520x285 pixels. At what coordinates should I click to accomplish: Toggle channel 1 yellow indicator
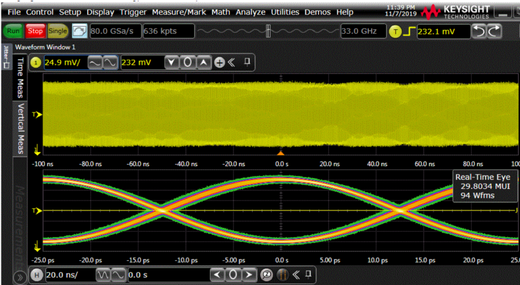(x=36, y=62)
